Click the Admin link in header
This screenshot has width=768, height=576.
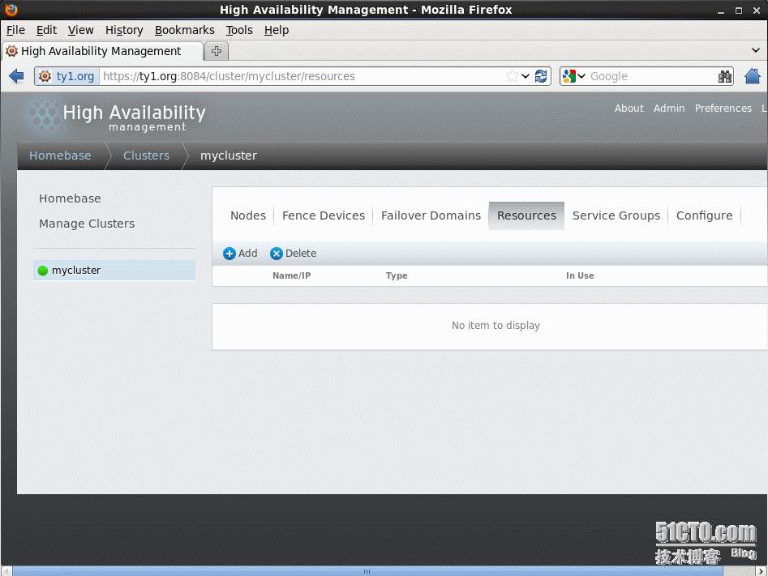pos(669,109)
